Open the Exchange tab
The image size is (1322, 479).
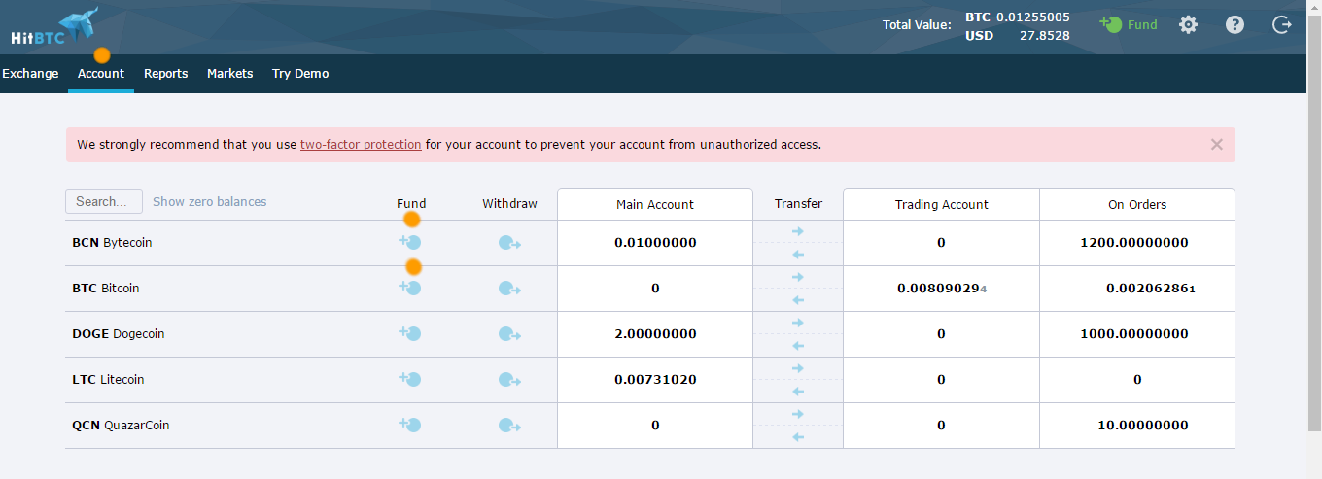tap(30, 73)
